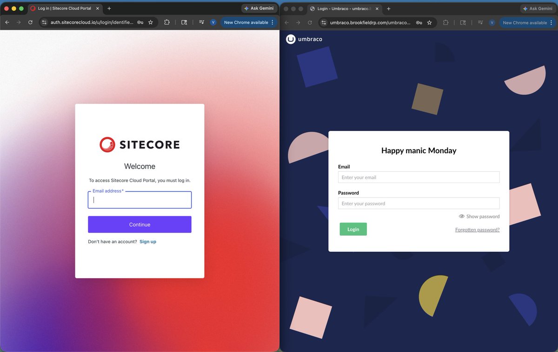The image size is (558, 352).
Task: Focus the Umbraco Password field
Action: 418,203
